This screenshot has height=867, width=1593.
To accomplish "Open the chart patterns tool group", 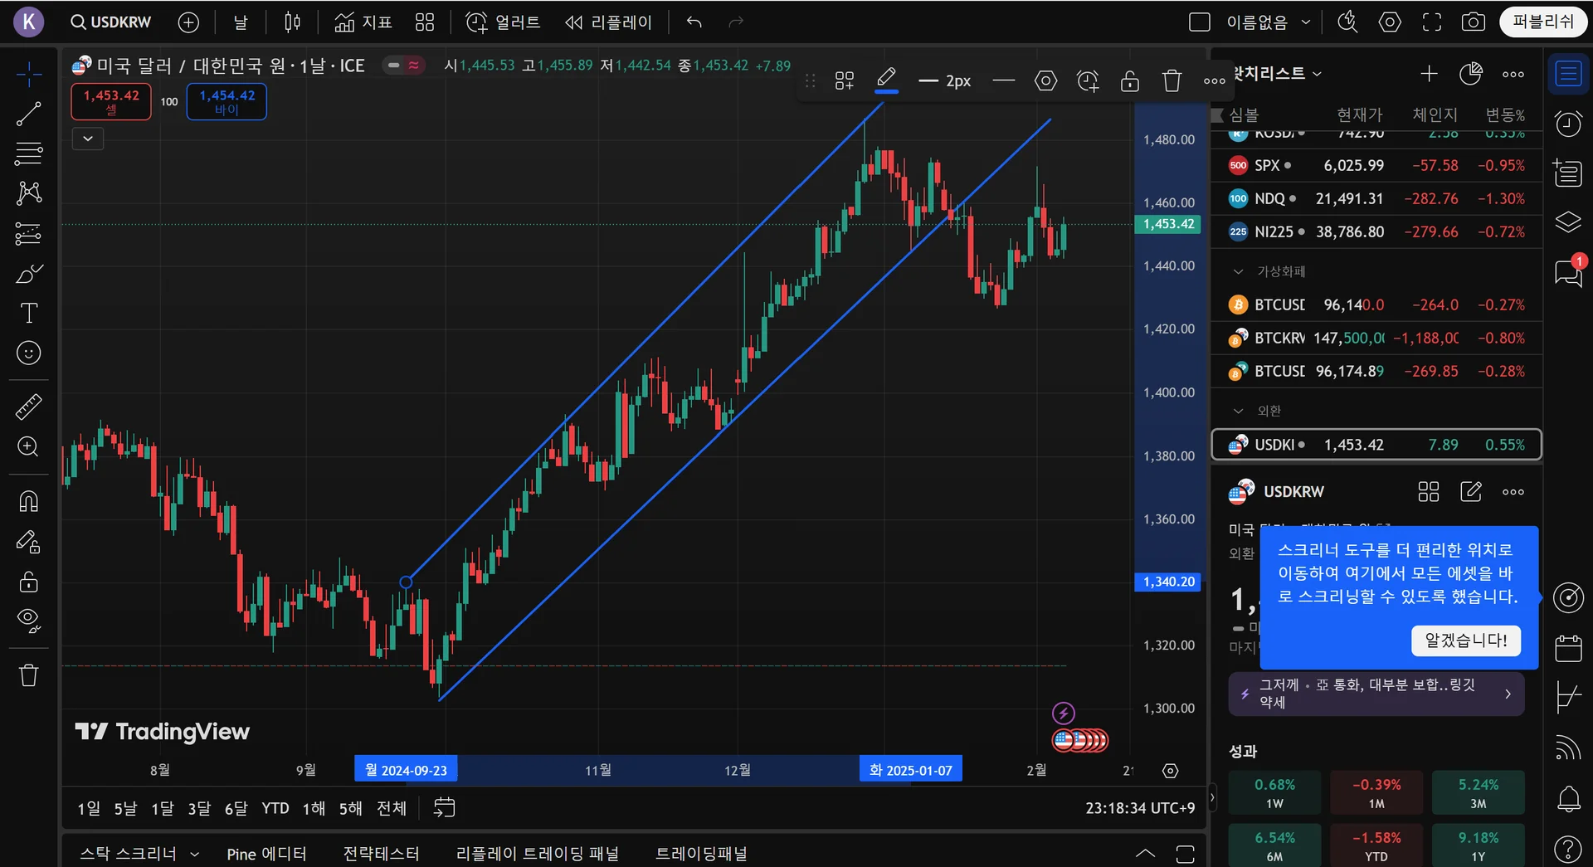I will (29, 192).
